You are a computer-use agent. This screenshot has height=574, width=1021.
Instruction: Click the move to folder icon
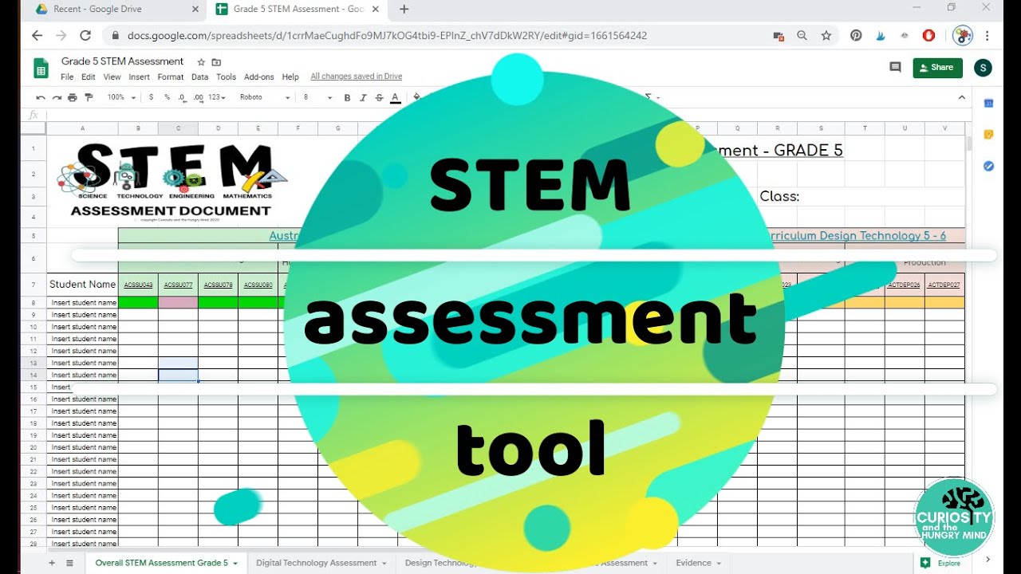(x=216, y=62)
